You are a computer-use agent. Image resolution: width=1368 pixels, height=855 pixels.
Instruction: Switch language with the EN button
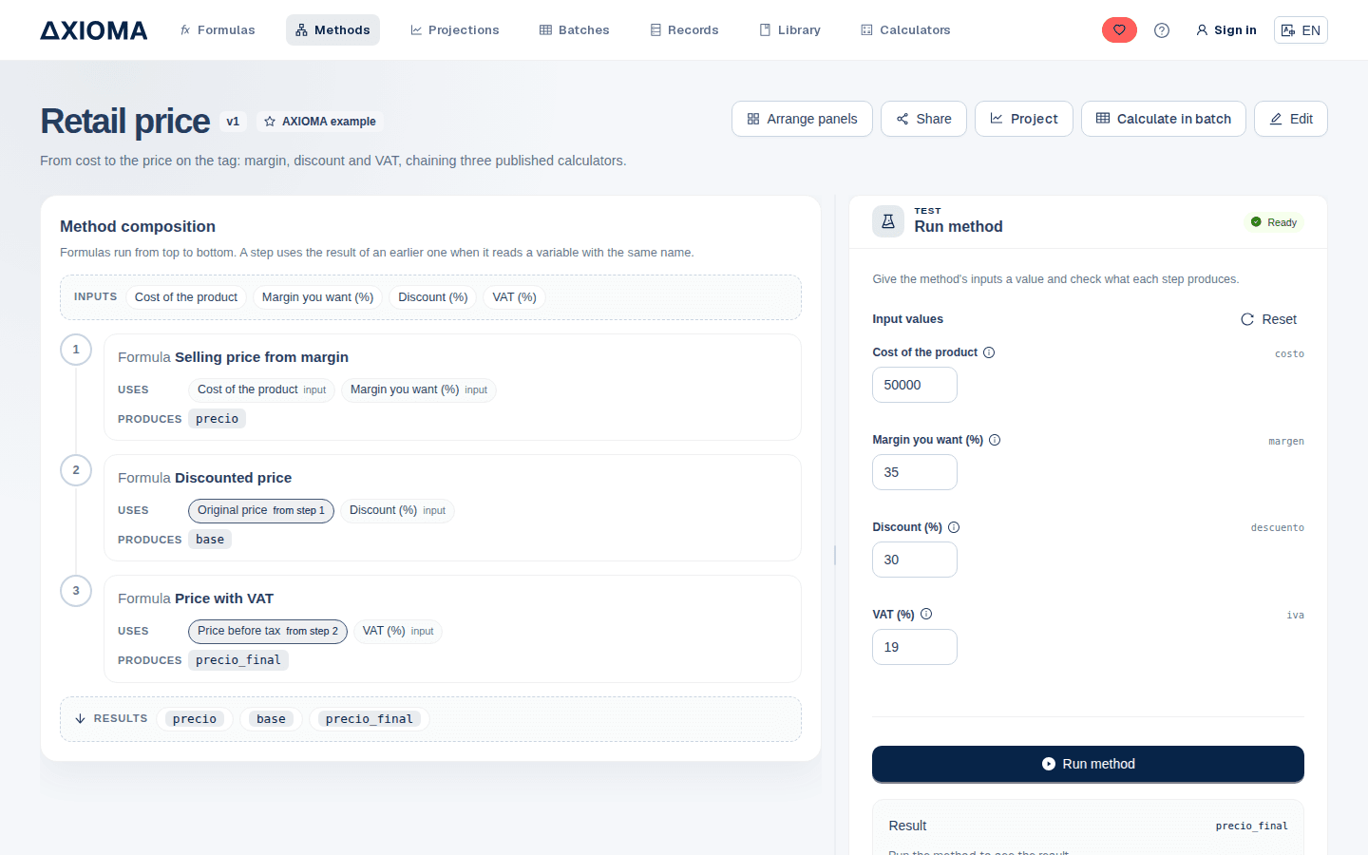(x=1301, y=30)
